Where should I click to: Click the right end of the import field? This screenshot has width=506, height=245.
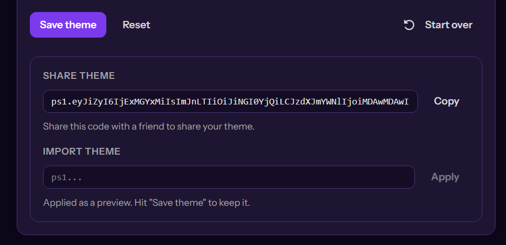point(403,177)
